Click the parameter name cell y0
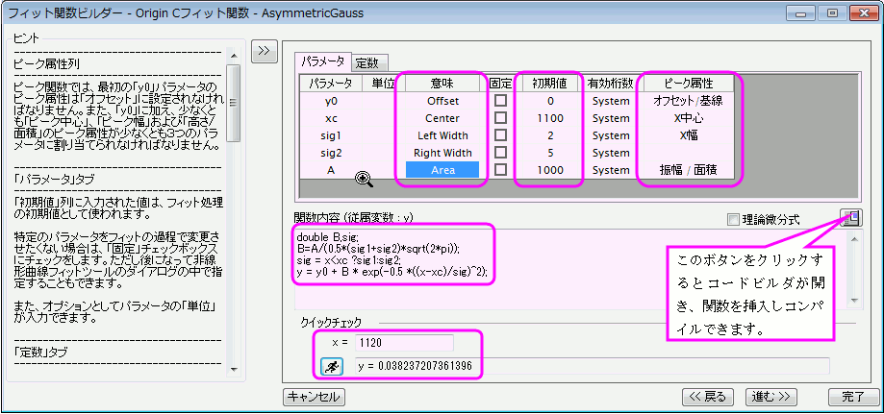The width and height of the screenshot is (884, 414). (331, 101)
